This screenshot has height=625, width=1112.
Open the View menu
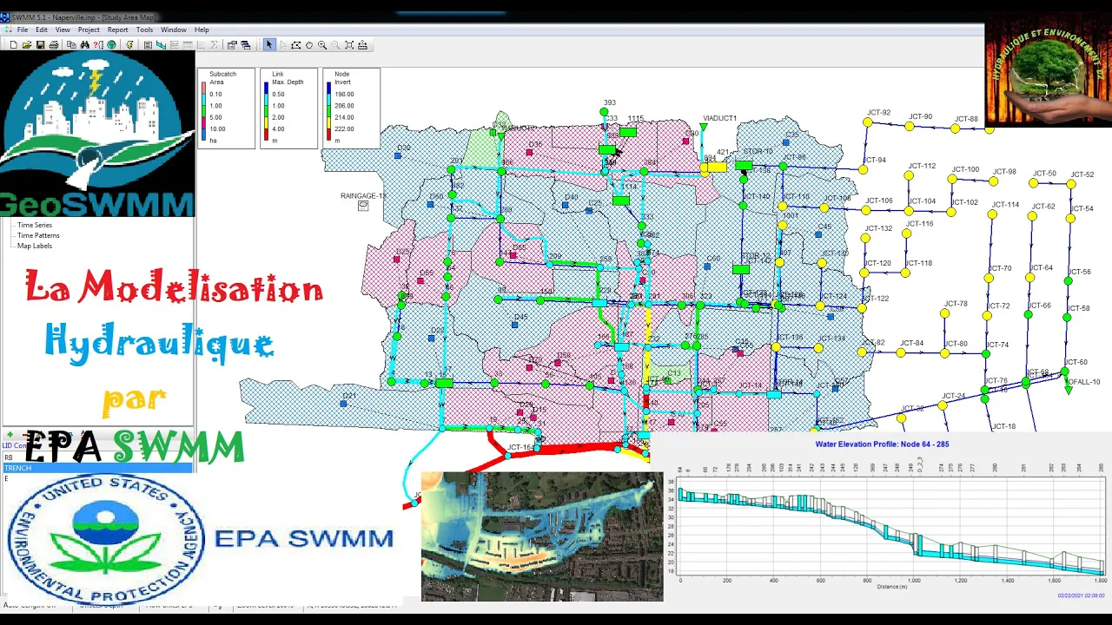coord(63,30)
